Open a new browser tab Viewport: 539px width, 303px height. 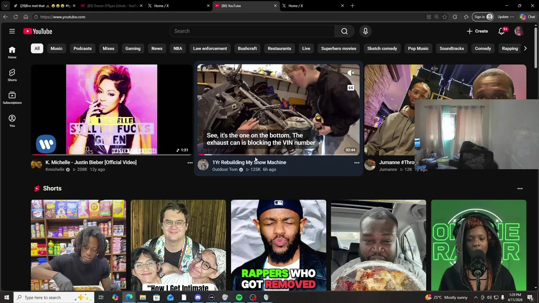(x=352, y=6)
